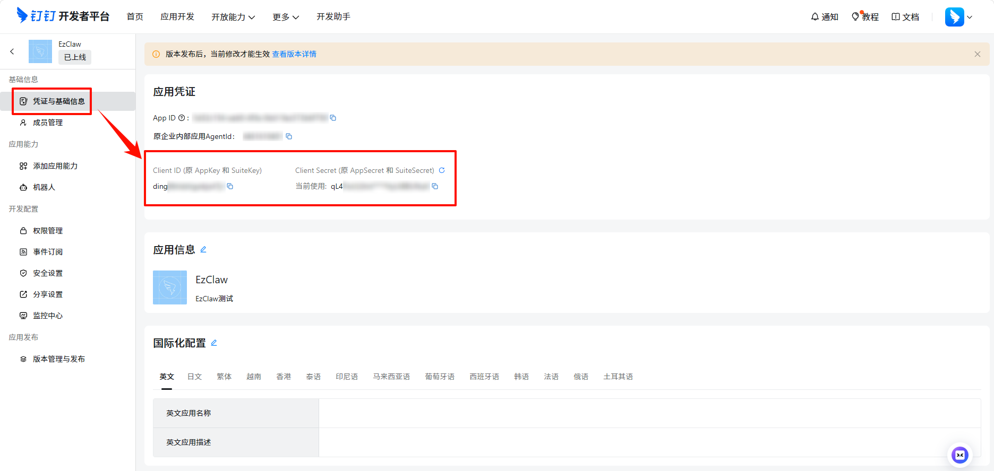Reset Client Secret with refresh icon
994x471 pixels.
(442, 170)
